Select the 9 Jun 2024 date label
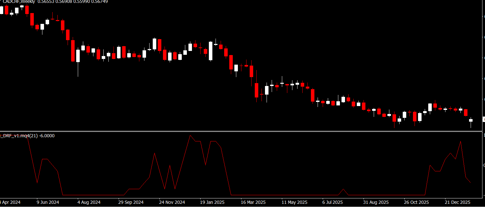 48,202
